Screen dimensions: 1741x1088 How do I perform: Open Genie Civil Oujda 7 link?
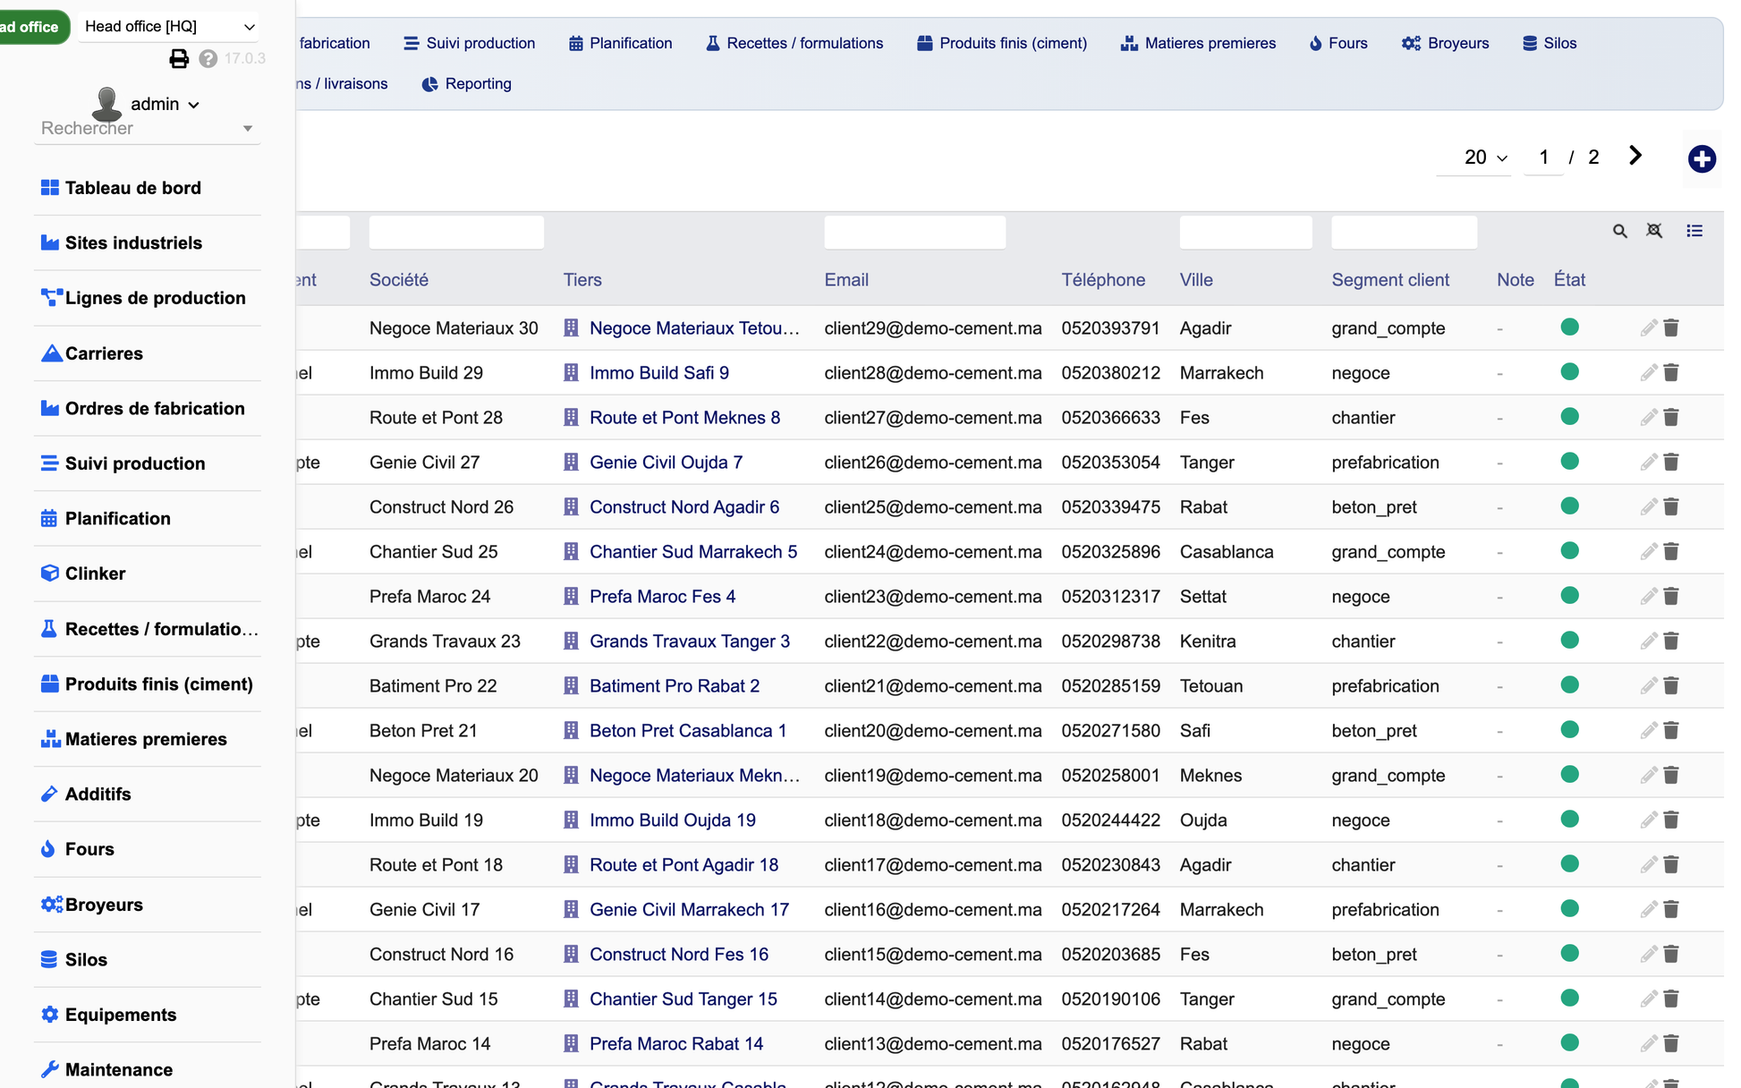pos(666,463)
